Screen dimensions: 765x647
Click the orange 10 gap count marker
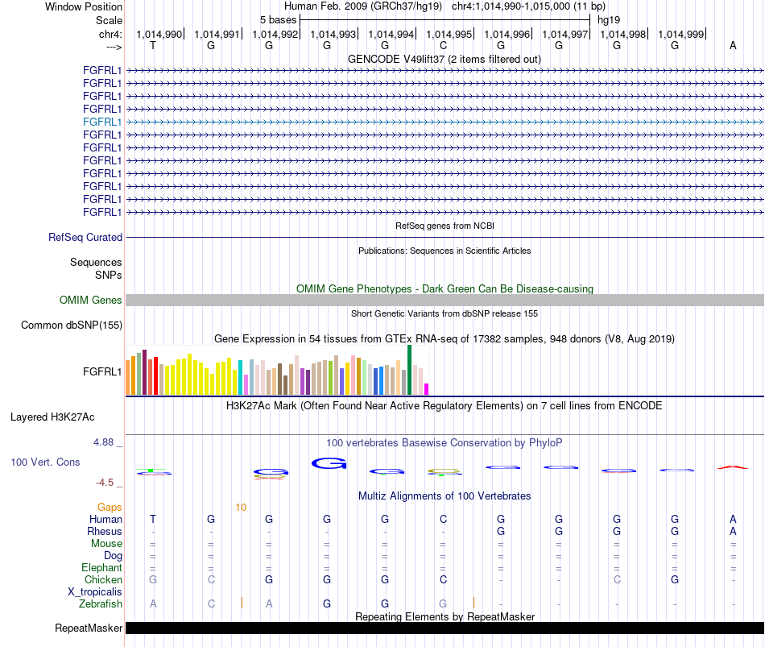[x=241, y=508]
